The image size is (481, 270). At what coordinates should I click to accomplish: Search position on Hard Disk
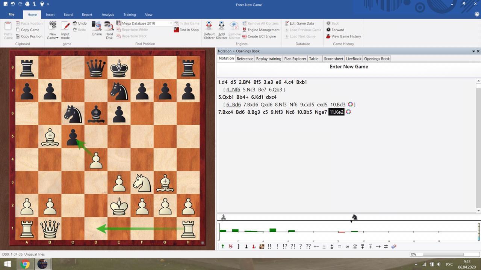pos(109,29)
